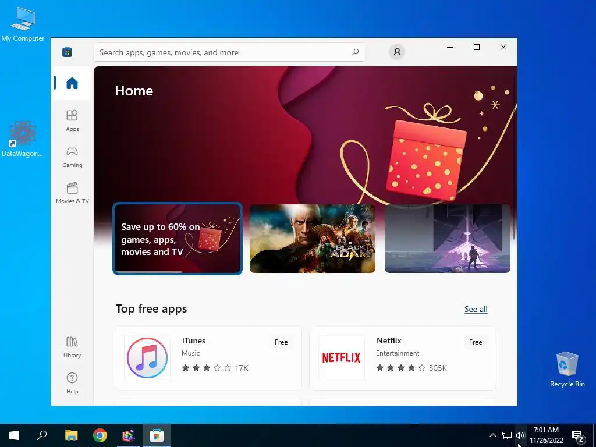Screen dimensions: 596x447
Task: Click the Free button for iTunes
Action: pyautogui.click(x=281, y=342)
